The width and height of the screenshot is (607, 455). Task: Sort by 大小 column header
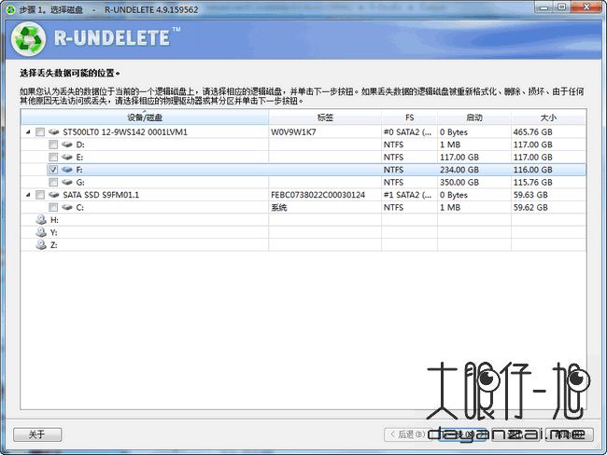point(548,117)
